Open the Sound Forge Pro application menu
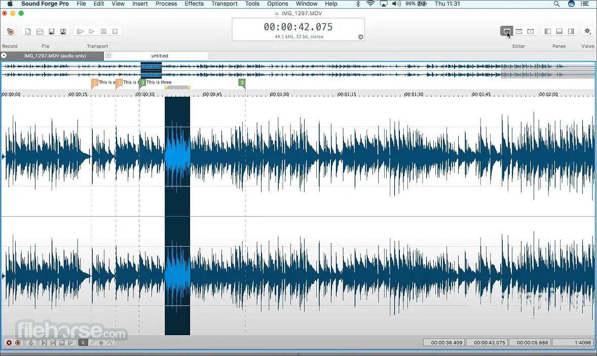The image size is (597, 356). point(45,4)
